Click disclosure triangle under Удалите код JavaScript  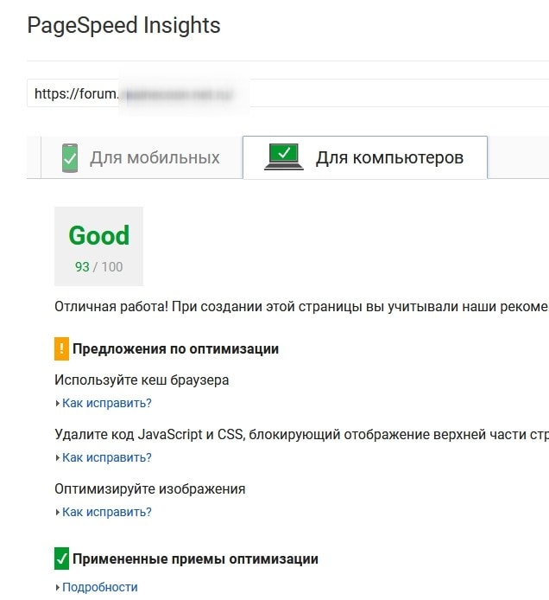coord(57,457)
